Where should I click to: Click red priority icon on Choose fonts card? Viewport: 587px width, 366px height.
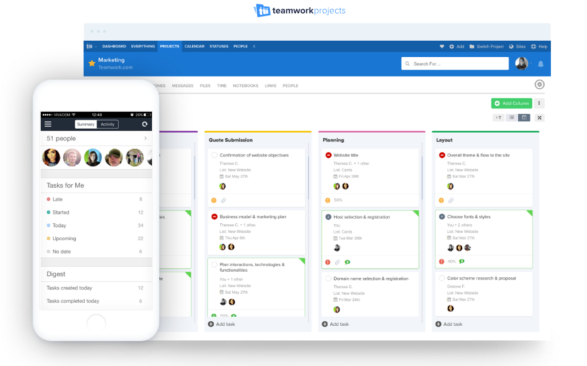tap(441, 262)
